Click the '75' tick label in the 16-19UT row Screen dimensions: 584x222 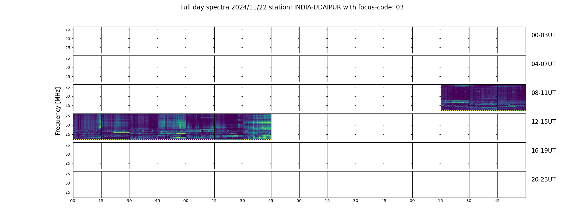pyautogui.click(x=68, y=145)
